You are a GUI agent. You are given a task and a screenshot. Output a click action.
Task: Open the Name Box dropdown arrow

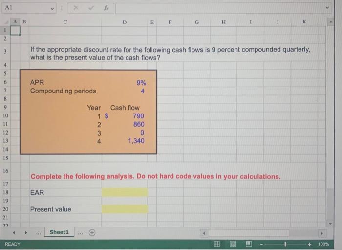click(x=52, y=9)
